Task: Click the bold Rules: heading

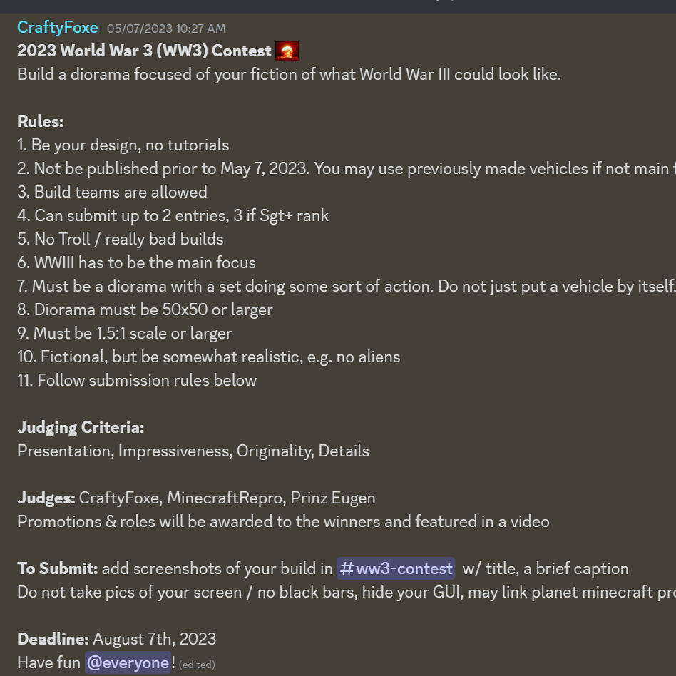Action: 41,121
